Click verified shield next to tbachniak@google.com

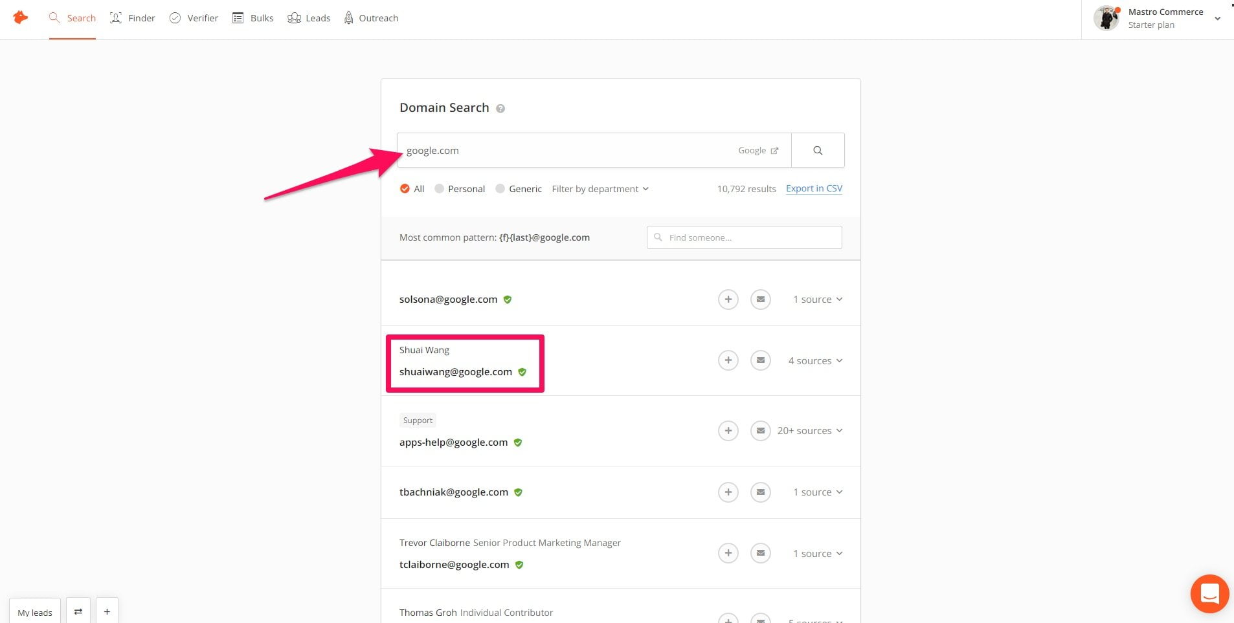(518, 492)
